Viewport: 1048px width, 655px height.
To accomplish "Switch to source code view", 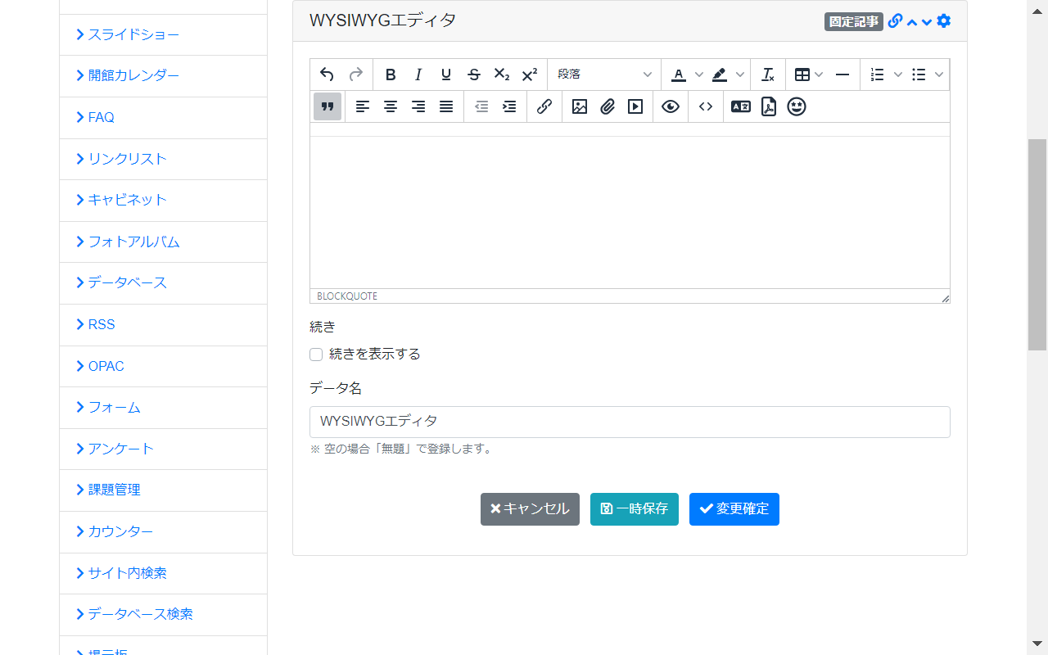I will [706, 106].
